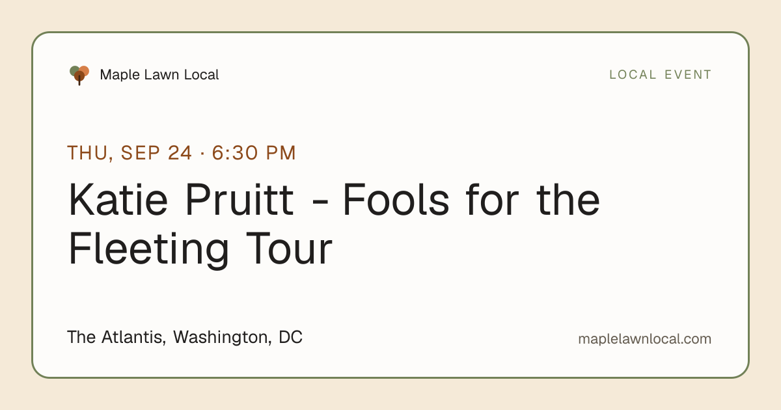Click the Maple Lawn Local tree logo
The height and width of the screenshot is (410, 781).
point(79,75)
